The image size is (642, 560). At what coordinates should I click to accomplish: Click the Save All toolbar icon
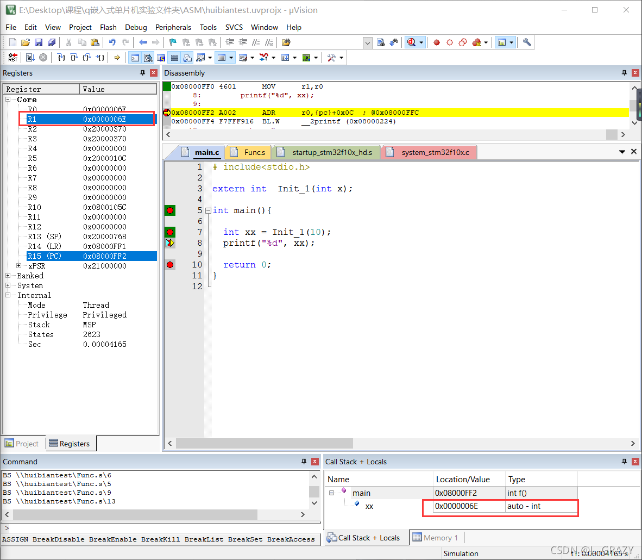click(x=52, y=42)
